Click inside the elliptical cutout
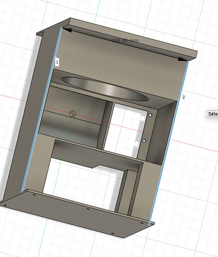This screenshot has height=257, width=218. (x=104, y=88)
